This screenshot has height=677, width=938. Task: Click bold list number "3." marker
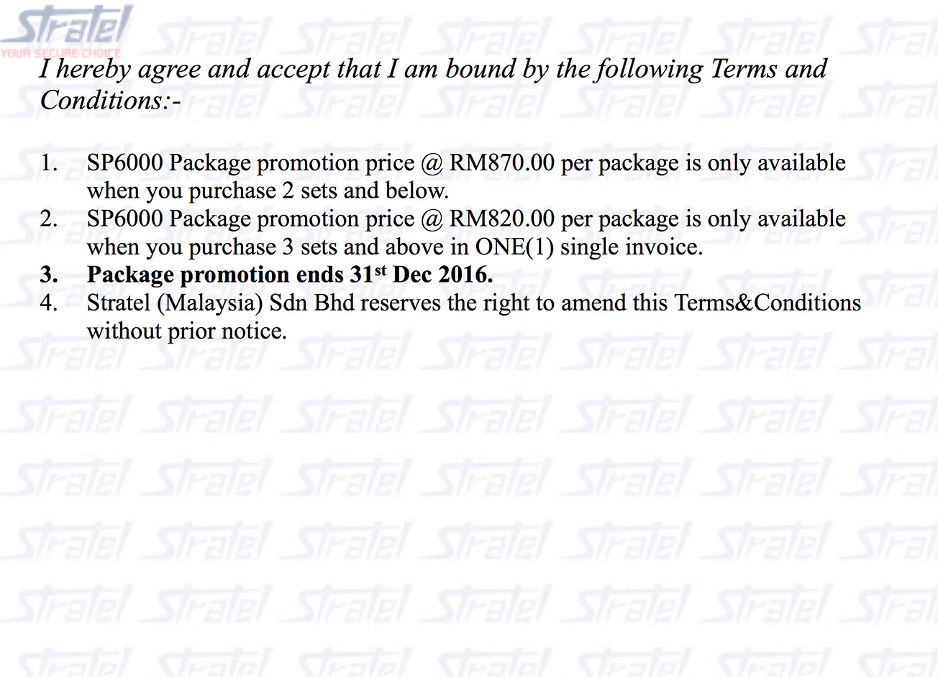point(49,275)
